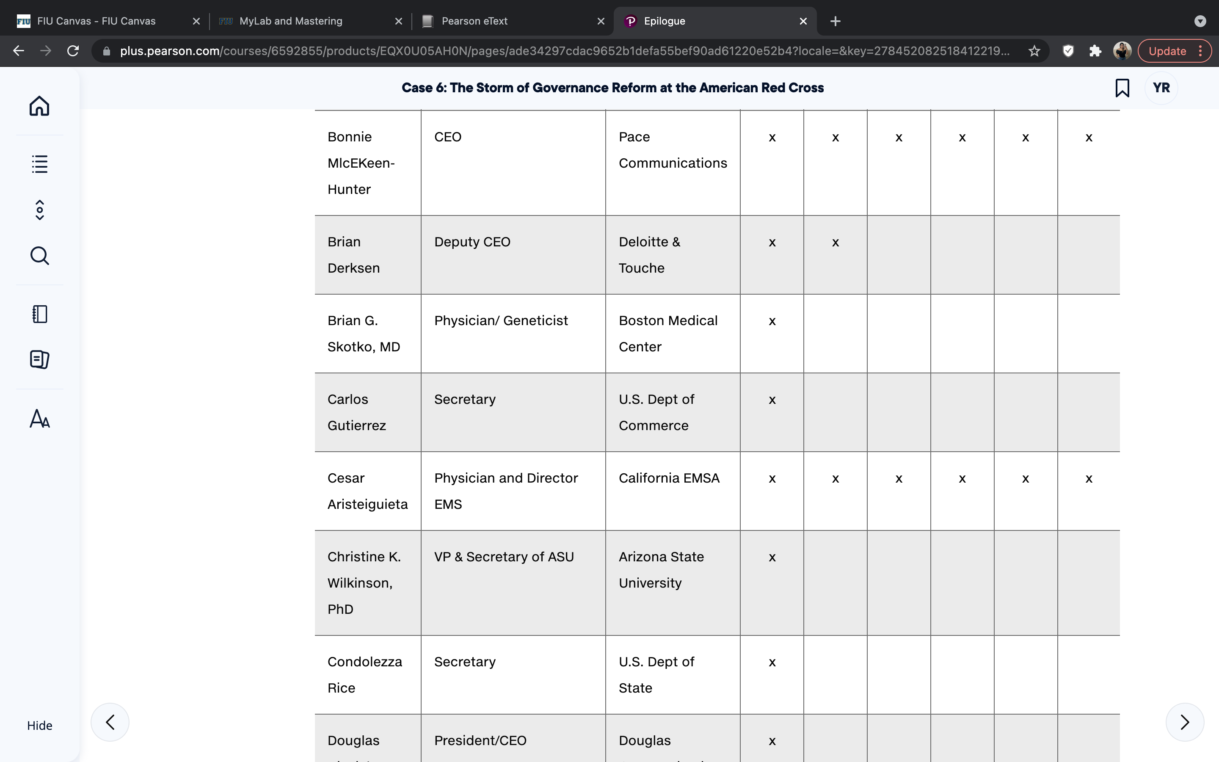Open the search magnifier in sidebar
1219x762 pixels.
click(39, 256)
